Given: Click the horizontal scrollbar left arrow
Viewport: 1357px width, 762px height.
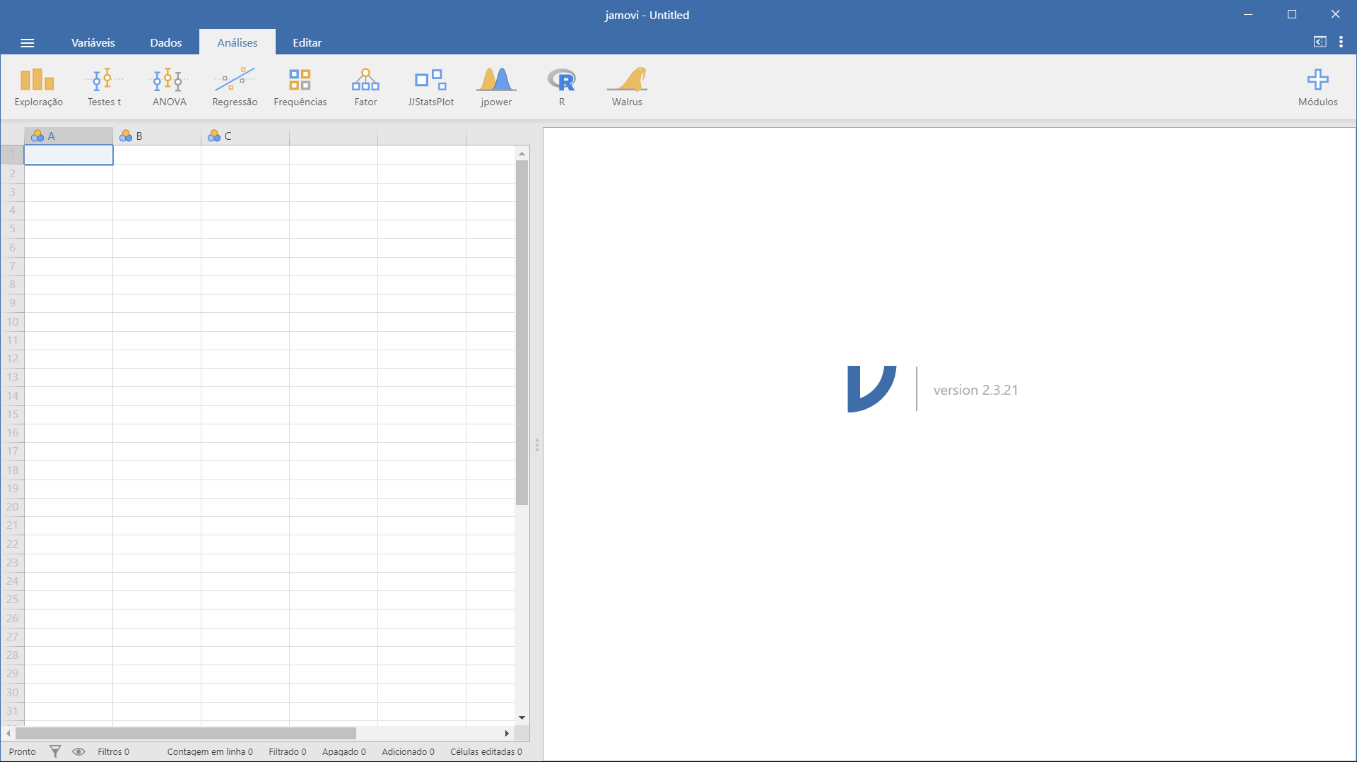Looking at the screenshot, I should [x=8, y=733].
